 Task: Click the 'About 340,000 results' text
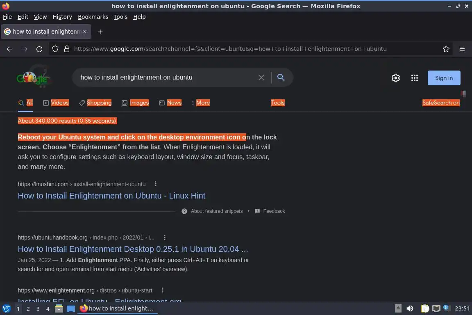(x=67, y=121)
